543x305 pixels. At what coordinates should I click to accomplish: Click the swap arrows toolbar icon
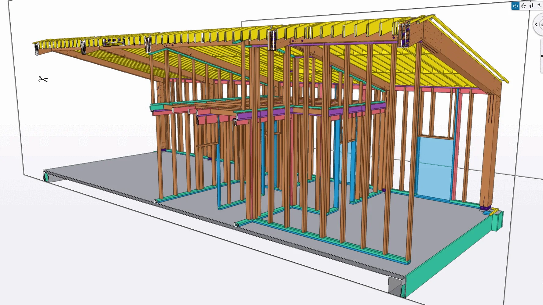tap(539, 6)
